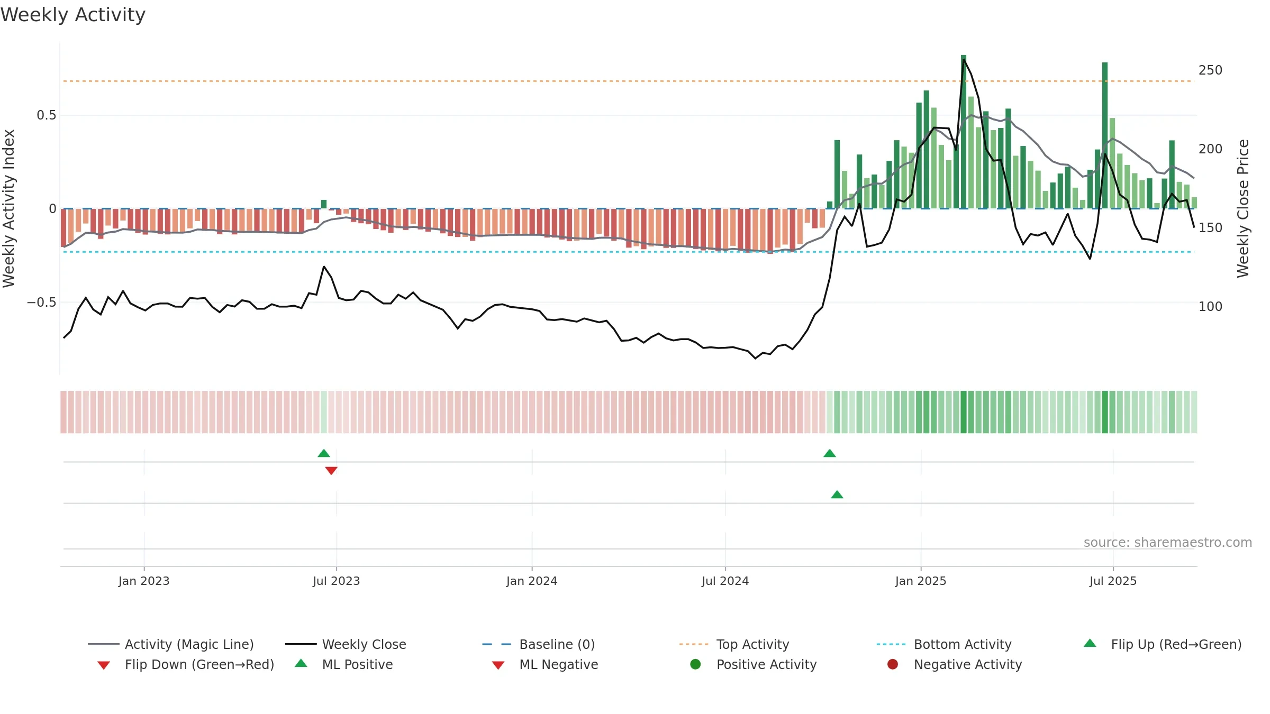This screenshot has height=714, width=1270.
Task: Toggle Weekly Close legend entry
Action: (x=346, y=644)
